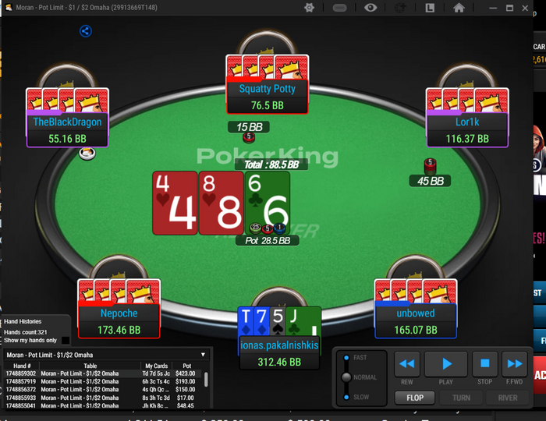This screenshot has height=421, width=546.
Task: Click the chip stack above the 45 BB bet
Action: 430,167
